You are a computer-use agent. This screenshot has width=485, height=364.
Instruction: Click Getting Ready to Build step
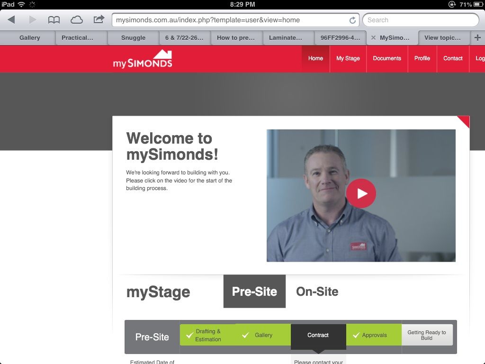coord(427,335)
